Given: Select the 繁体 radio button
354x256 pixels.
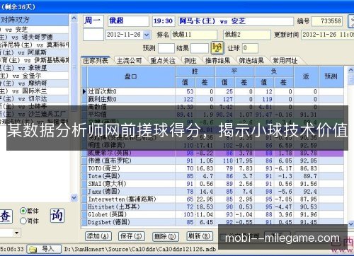Looking at the screenshot, I should click(x=23, y=211).
